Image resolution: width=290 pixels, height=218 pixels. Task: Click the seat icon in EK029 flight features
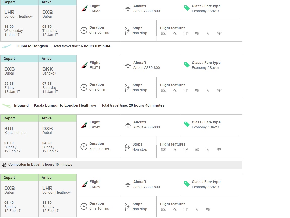(x=197, y=209)
